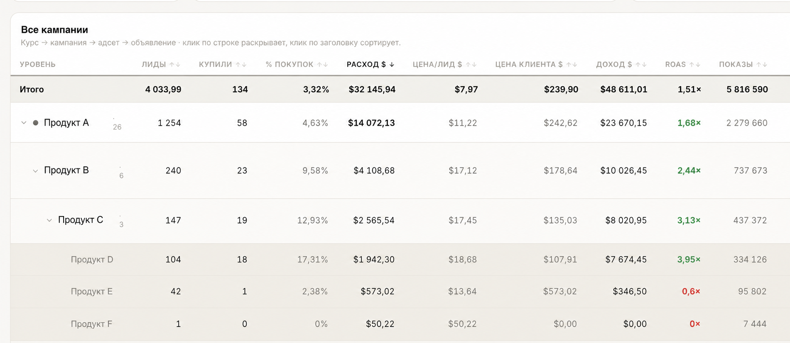Click Продукт B income $10 026,45
The image size is (790, 343).
[x=623, y=170]
